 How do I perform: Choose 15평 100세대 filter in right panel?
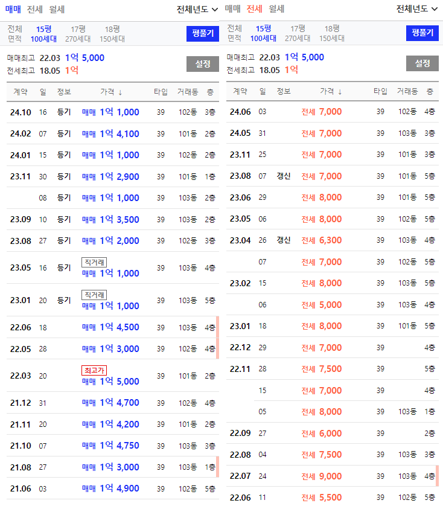(263, 33)
